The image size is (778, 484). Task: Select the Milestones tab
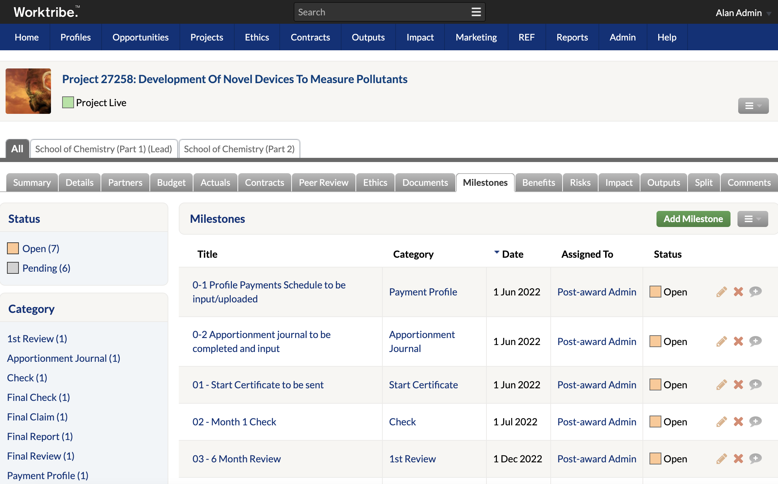(x=485, y=182)
